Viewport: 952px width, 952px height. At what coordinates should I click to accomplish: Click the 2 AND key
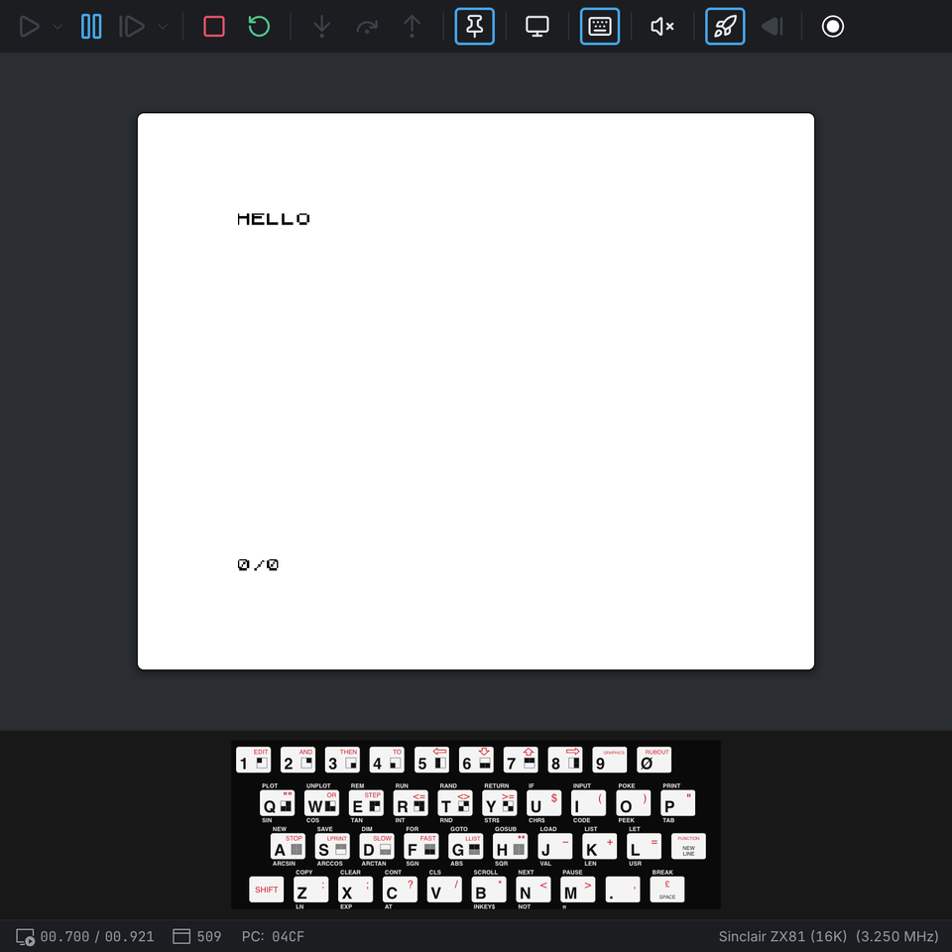point(297,761)
